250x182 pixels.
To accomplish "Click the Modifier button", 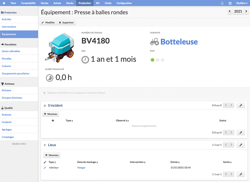I will point(48,23).
